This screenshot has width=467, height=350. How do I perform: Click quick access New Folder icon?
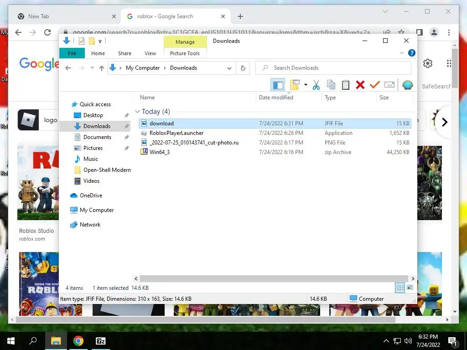92,41
